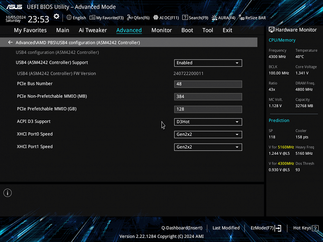Click the Hot Keys question mark icon
The image size is (323, 242).
pyautogui.click(x=315, y=228)
